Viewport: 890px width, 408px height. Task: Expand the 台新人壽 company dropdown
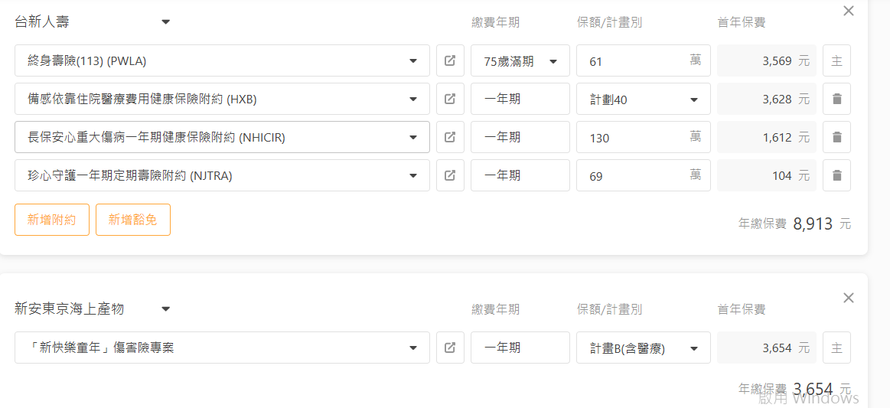pyautogui.click(x=166, y=22)
